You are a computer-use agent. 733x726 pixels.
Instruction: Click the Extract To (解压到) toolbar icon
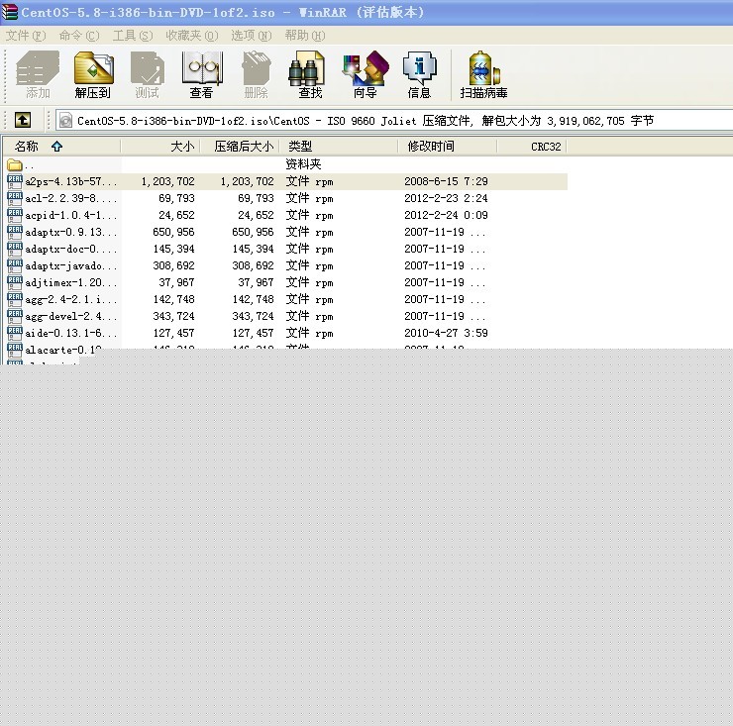(93, 75)
